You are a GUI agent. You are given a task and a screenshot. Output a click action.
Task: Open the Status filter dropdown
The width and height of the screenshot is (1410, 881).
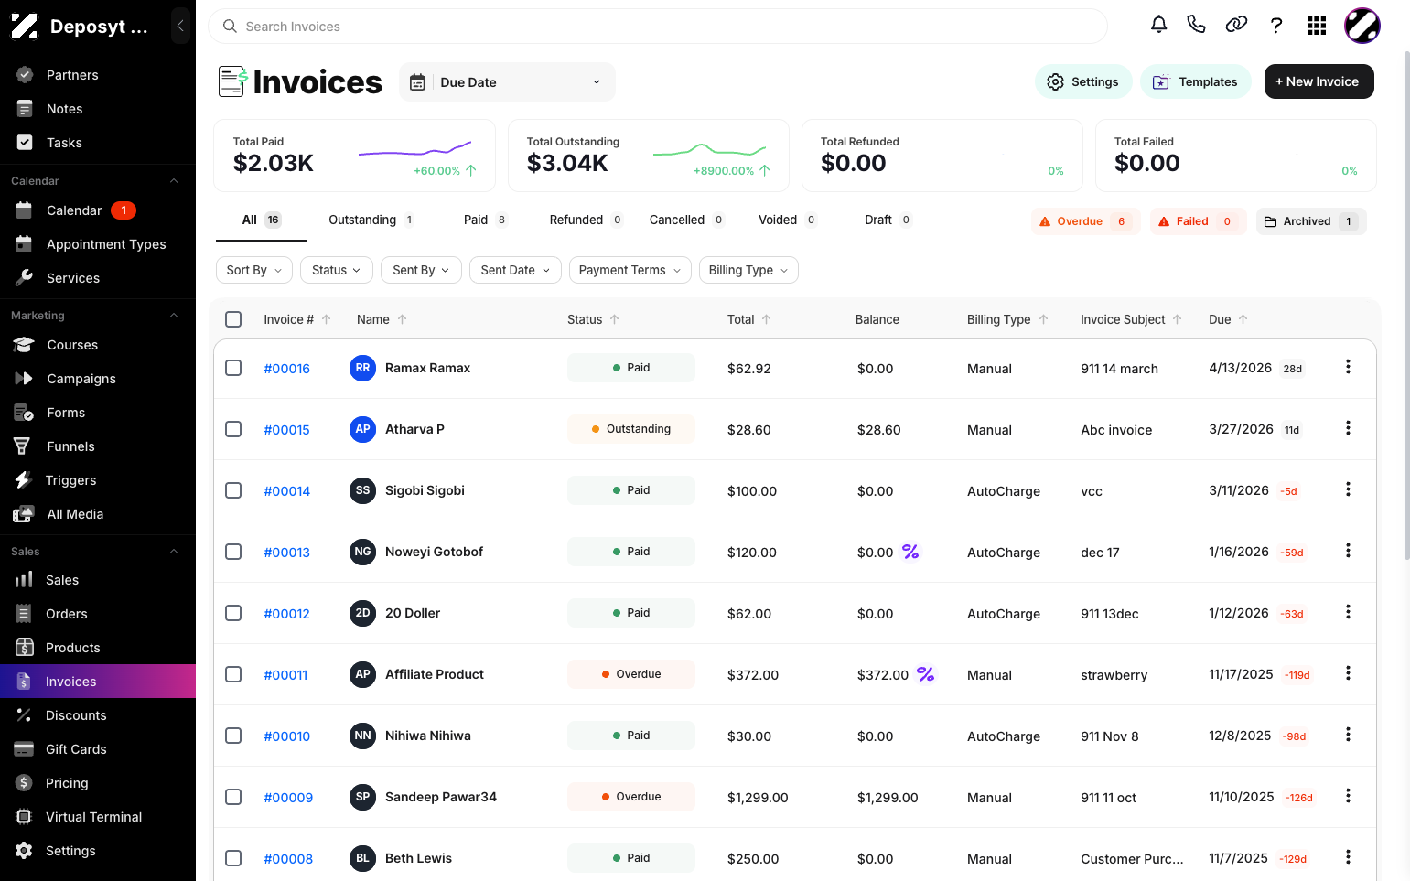[337, 270]
